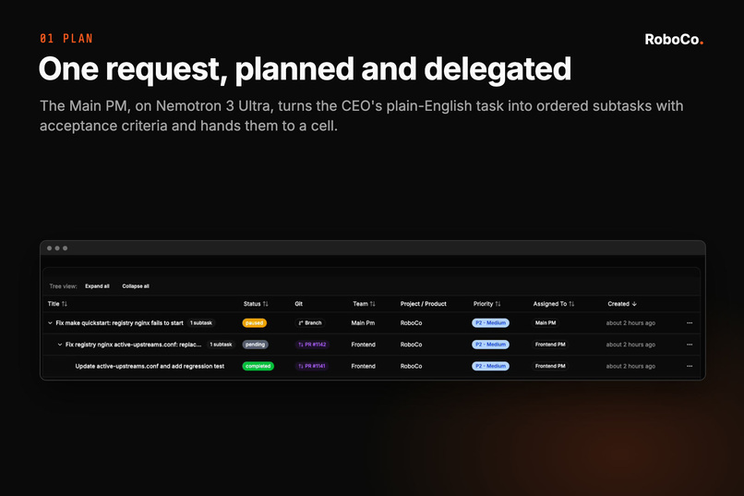Click the completed status badge
This screenshot has height=496, width=744.
click(258, 366)
